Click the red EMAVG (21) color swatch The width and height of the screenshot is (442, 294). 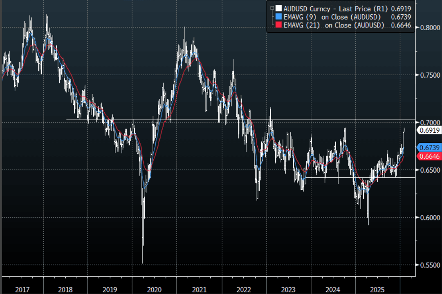click(x=278, y=25)
